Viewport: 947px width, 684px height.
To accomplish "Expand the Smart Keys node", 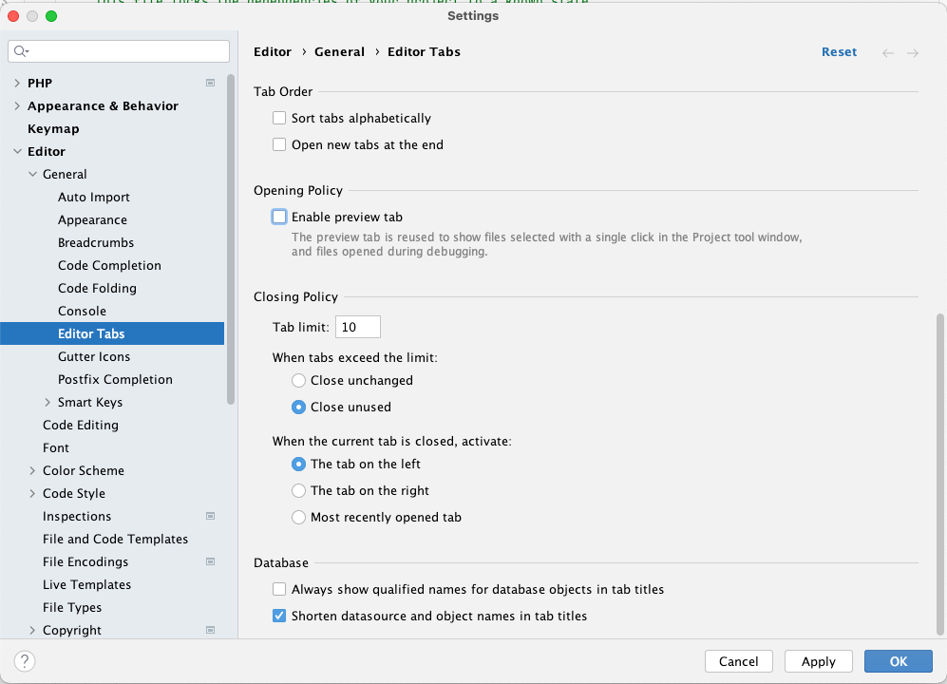I will (47, 403).
